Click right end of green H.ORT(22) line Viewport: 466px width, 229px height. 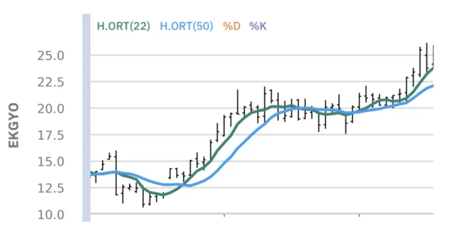[x=432, y=68]
